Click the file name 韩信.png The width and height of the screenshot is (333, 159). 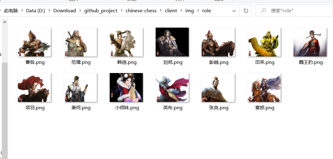[127, 62]
